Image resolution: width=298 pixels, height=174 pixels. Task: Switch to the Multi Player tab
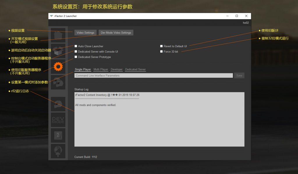pyautogui.click(x=101, y=70)
